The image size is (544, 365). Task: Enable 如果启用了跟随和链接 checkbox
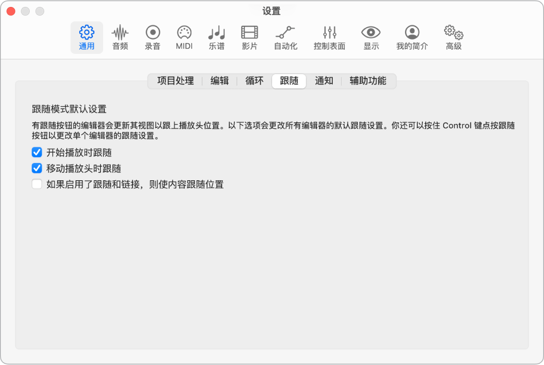click(x=37, y=184)
